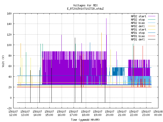The image size is (163, 122).
Task: Click the 'Volt (V)' y-axis label
Action: 3,61
